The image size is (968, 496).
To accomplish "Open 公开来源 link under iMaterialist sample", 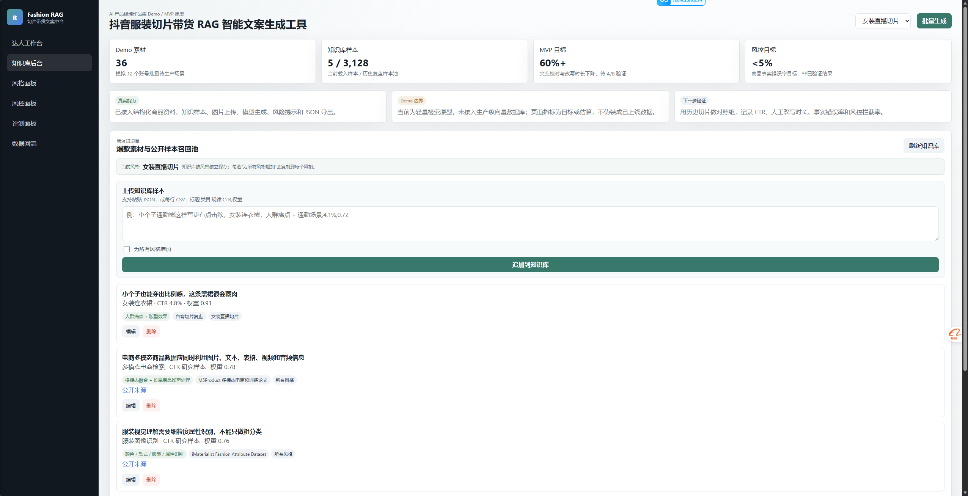I will [x=134, y=464].
